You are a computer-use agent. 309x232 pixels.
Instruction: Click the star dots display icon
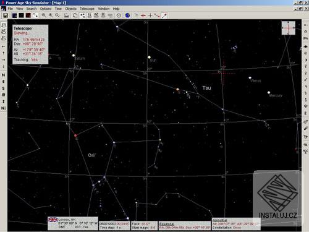point(35,15)
